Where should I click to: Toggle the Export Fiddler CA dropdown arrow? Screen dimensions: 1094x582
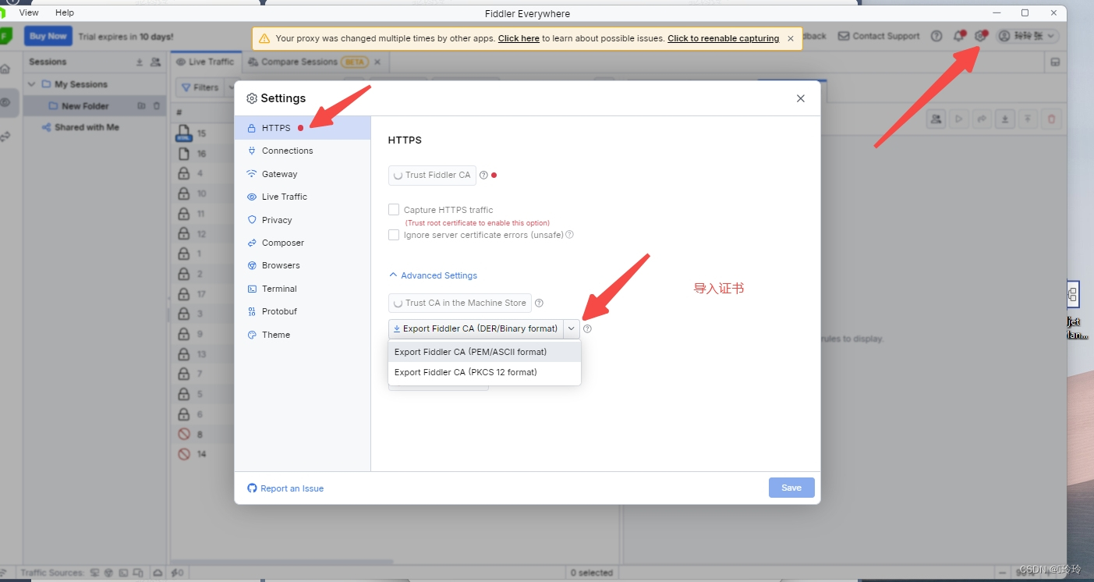pyautogui.click(x=572, y=328)
